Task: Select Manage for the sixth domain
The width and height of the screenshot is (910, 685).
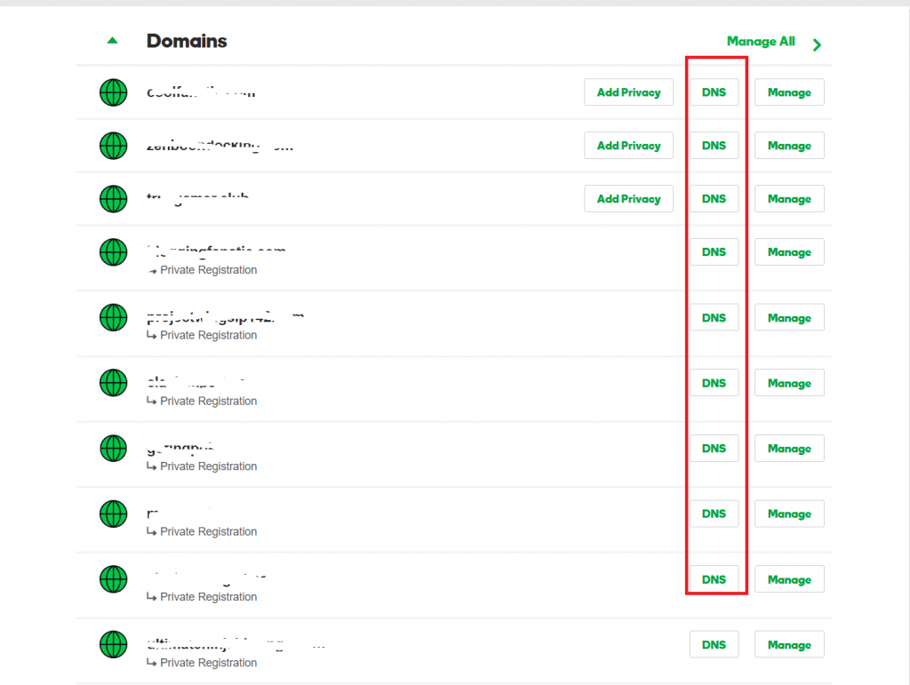Action: (789, 383)
